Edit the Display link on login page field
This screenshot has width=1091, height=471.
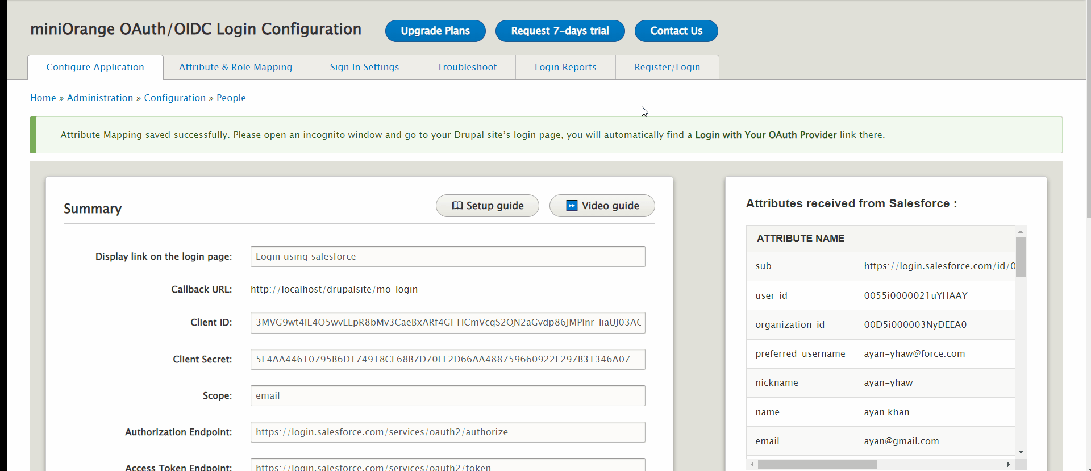448,256
